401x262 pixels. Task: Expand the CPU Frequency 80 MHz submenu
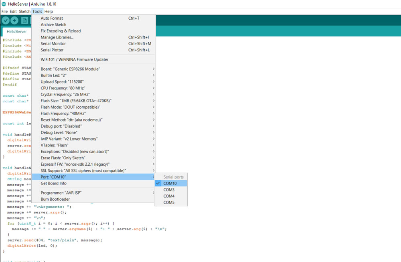[x=93, y=88]
